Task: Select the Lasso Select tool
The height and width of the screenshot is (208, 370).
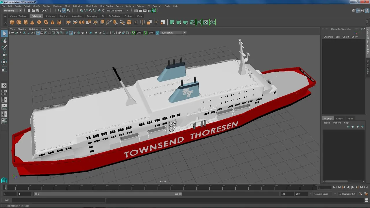Action: 4,41
